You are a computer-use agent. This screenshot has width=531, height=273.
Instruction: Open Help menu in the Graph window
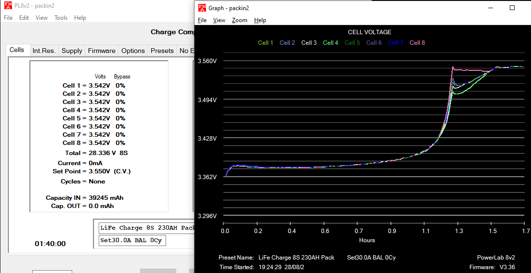[260, 20]
